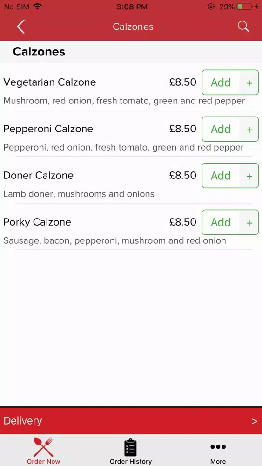Tap the Pepperoni Calzone £8.50 price
The height and width of the screenshot is (466, 262).
(183, 129)
